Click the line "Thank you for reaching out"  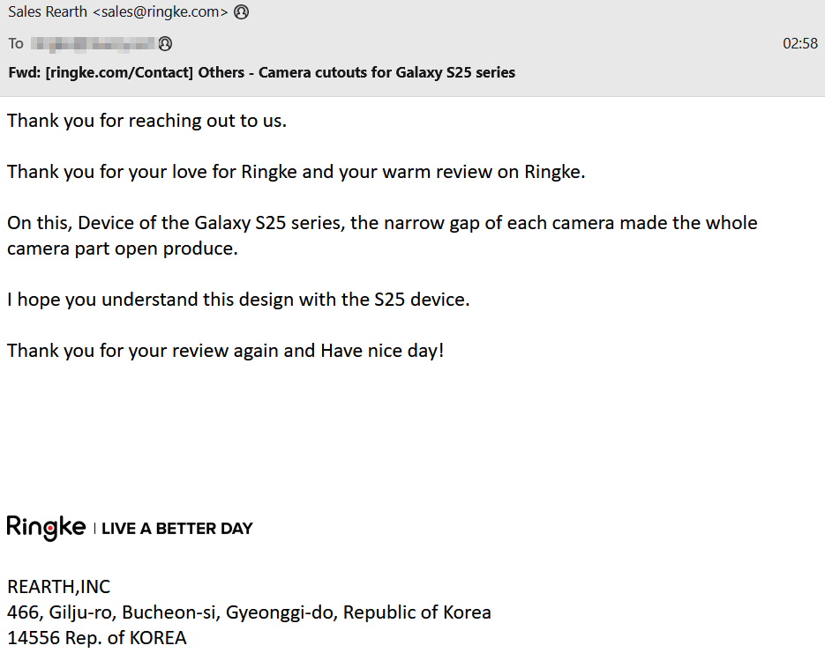tap(146, 121)
